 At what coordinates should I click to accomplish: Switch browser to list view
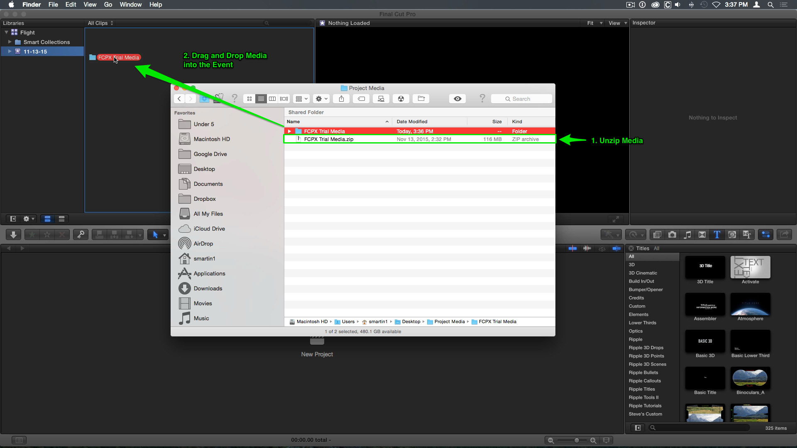62,219
